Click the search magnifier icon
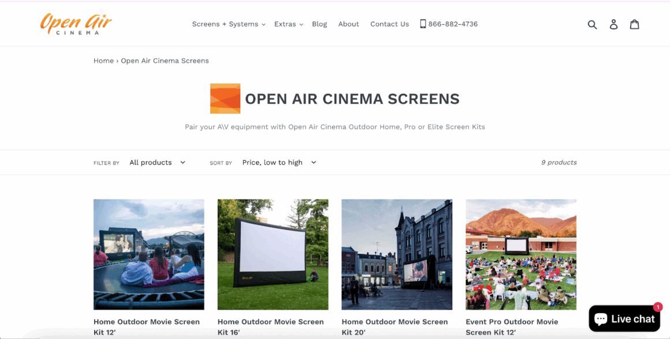The height and width of the screenshot is (339, 670). pos(592,24)
